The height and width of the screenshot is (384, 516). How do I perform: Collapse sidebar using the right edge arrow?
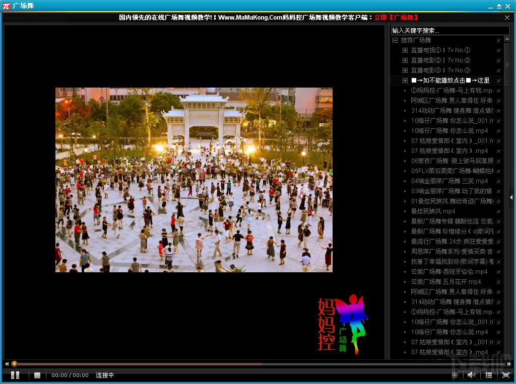tap(511, 198)
